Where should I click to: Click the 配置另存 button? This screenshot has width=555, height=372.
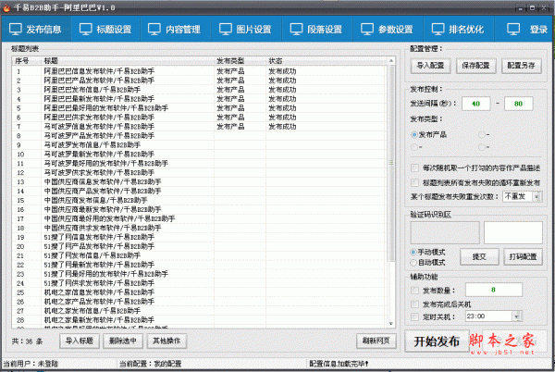(522, 66)
